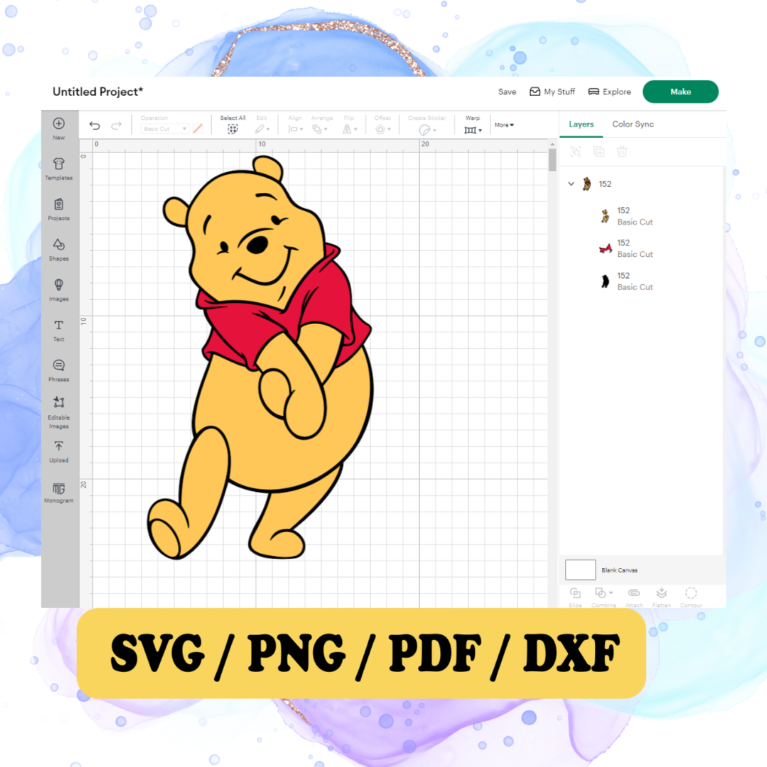Click the Duplicate layer icon
This screenshot has width=767, height=767.
(x=599, y=152)
